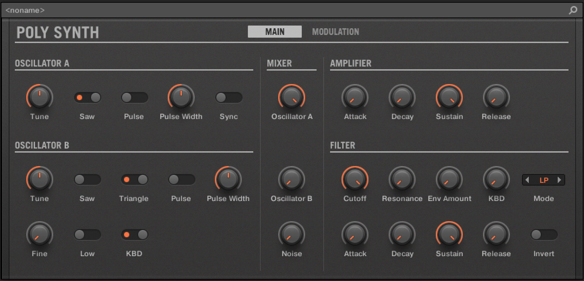Enable the Oscillator A Sync switch
Screen dimensions: 584x281
(x=229, y=97)
